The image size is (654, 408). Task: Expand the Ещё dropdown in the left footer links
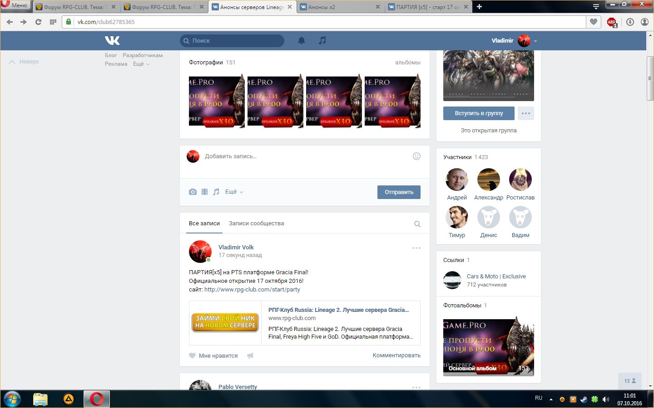click(141, 64)
